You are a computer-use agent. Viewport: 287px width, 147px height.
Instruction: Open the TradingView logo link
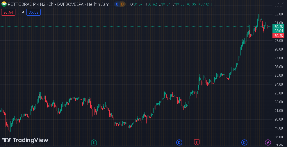25,140
